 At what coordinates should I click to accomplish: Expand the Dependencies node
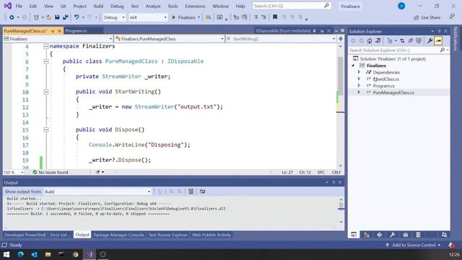click(359, 72)
